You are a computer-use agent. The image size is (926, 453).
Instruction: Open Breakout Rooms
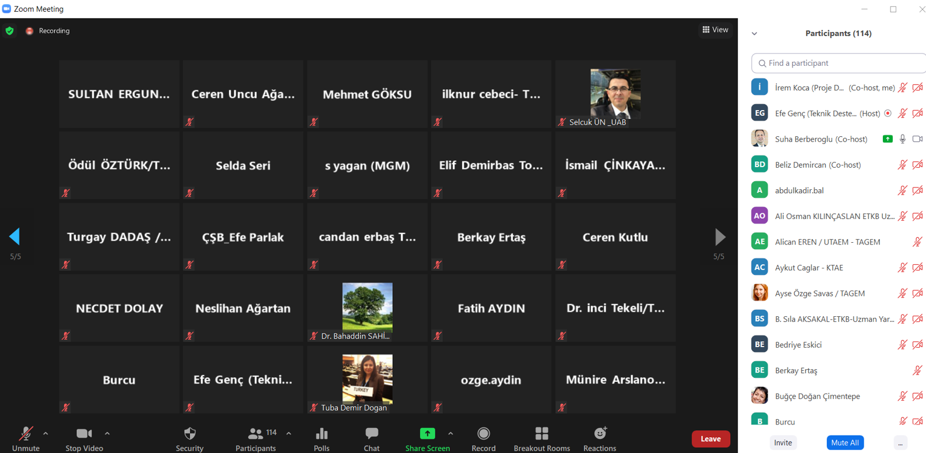541,438
